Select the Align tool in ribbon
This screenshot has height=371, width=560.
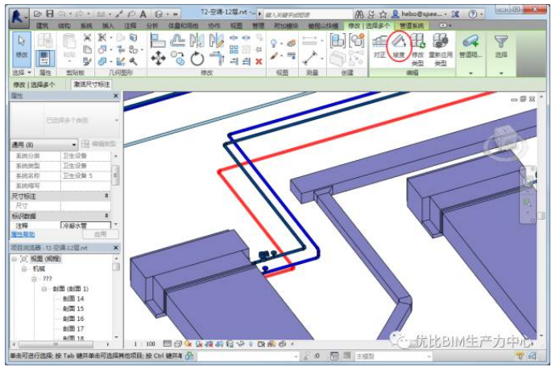[158, 40]
